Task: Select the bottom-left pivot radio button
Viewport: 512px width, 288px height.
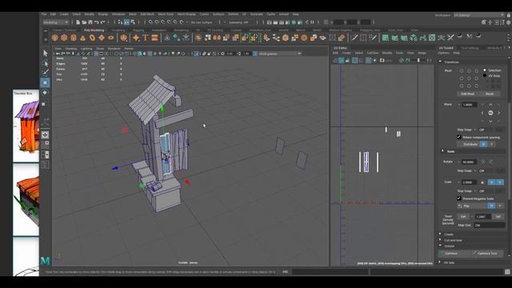Action: [462, 86]
